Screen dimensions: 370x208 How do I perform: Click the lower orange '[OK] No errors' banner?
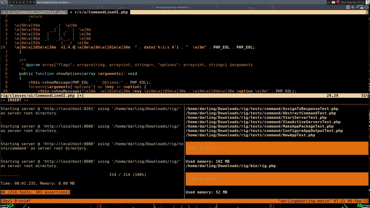(277, 179)
